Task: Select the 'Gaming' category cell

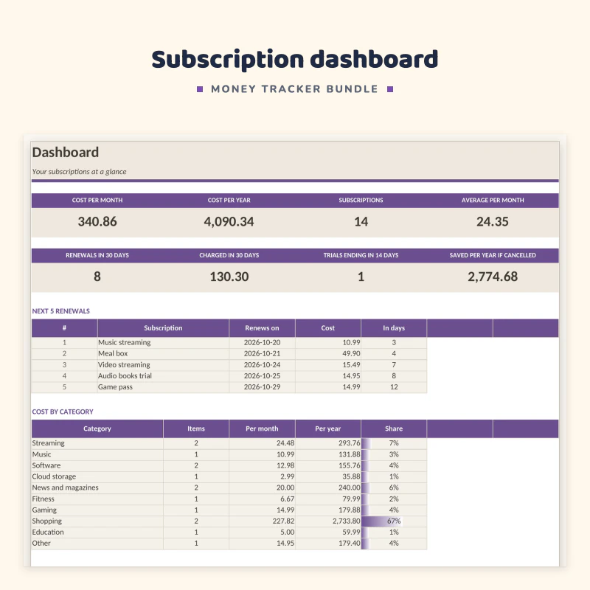Action: point(97,510)
